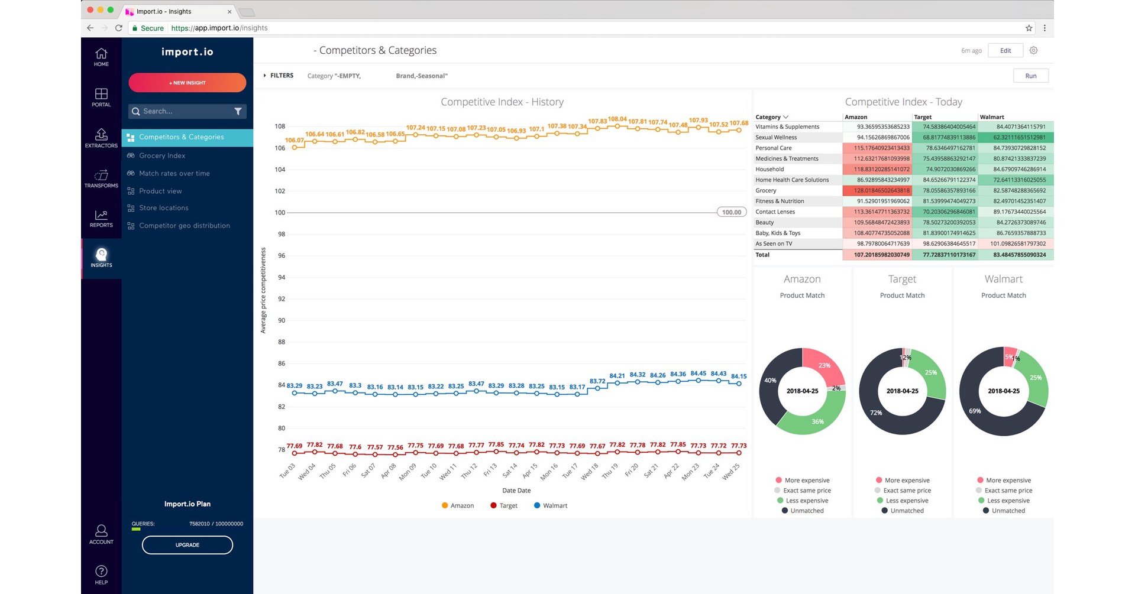
Task: Open the Category column sort dropdown
Action: tap(787, 117)
